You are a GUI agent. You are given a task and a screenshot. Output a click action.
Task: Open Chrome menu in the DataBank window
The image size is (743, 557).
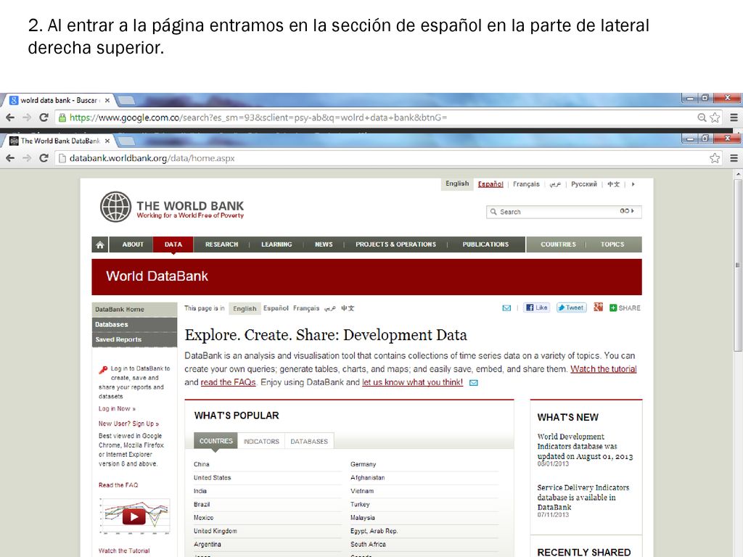coord(734,158)
